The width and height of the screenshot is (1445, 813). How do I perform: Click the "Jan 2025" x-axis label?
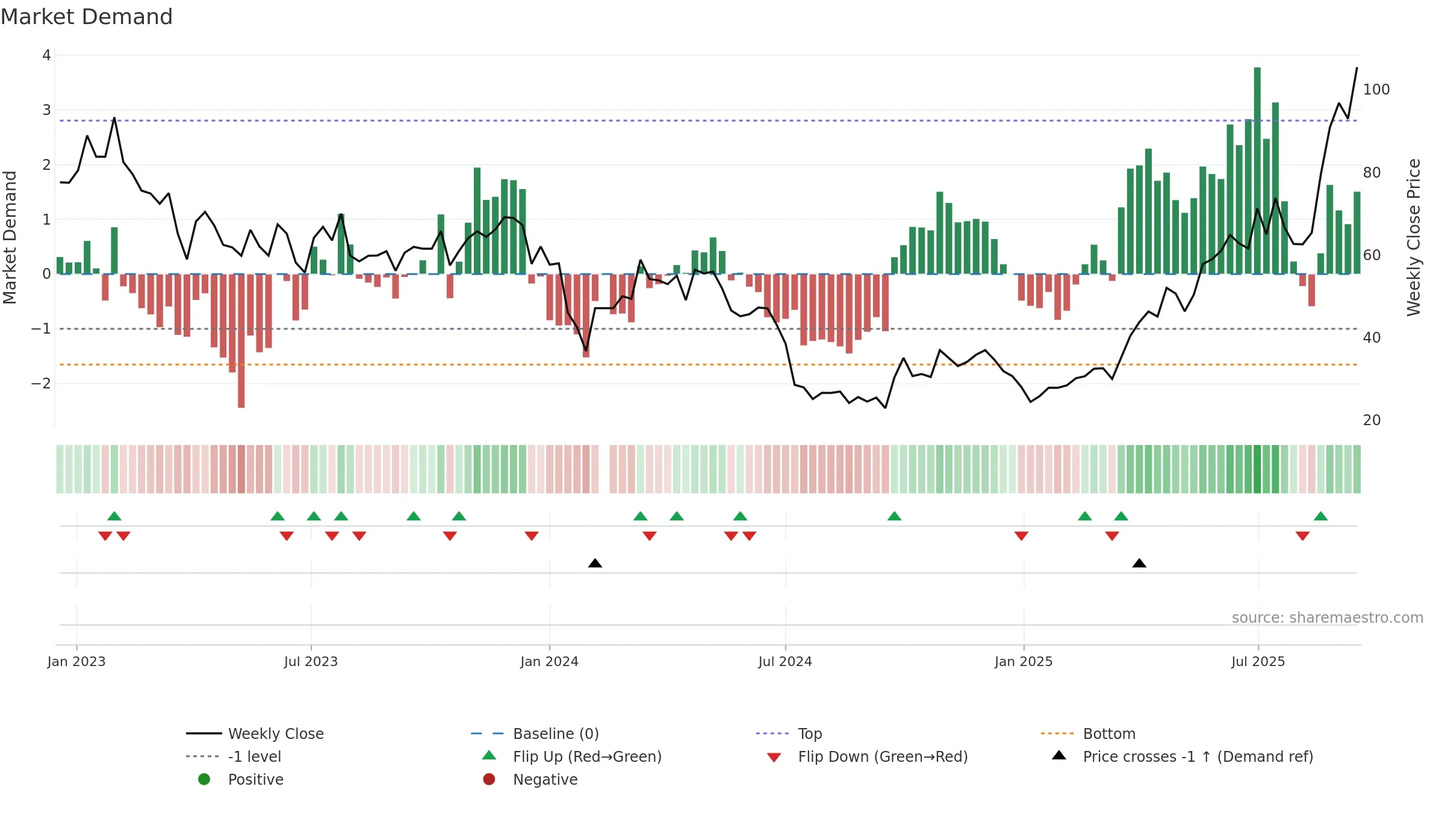tap(1024, 661)
